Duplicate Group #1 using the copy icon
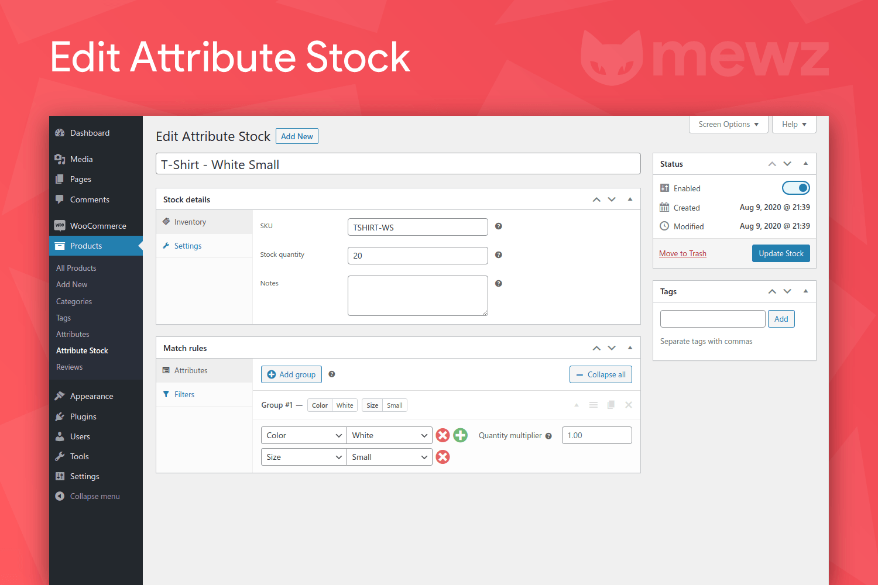This screenshot has width=878, height=585. [611, 404]
